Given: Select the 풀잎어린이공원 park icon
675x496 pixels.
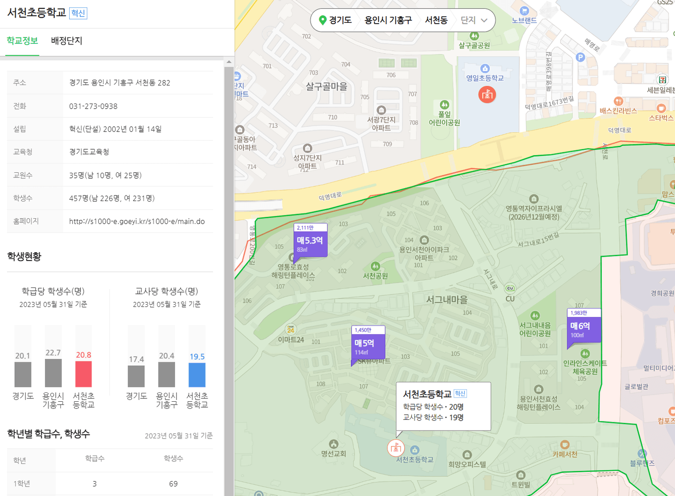Looking at the screenshot, I should point(444,104).
